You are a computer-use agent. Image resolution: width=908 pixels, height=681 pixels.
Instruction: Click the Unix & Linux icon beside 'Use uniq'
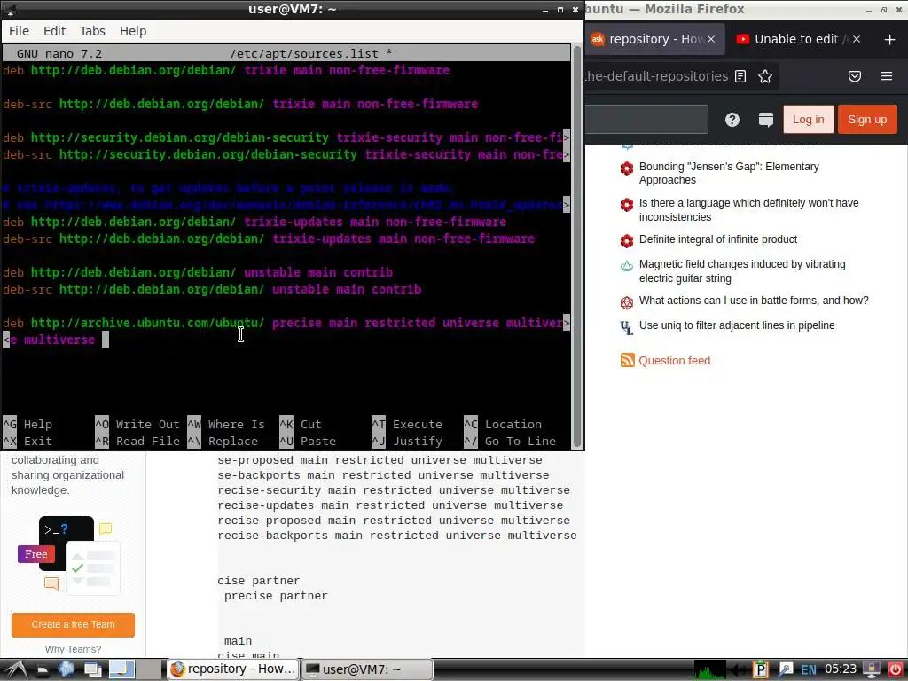tap(627, 328)
